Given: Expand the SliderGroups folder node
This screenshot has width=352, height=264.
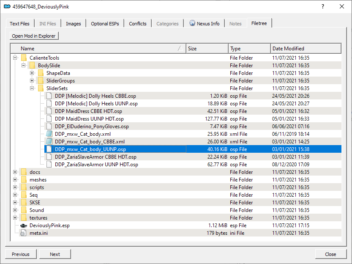Looking at the screenshot, I should (x=32, y=81).
